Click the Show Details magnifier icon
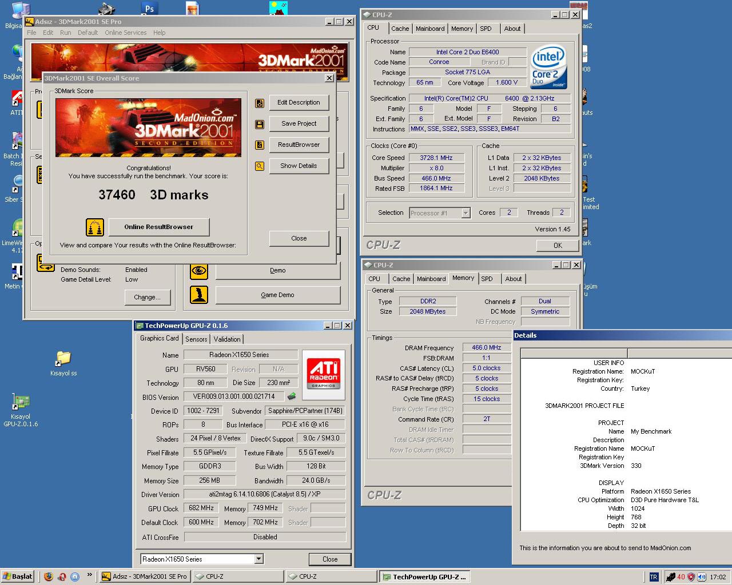 260,166
